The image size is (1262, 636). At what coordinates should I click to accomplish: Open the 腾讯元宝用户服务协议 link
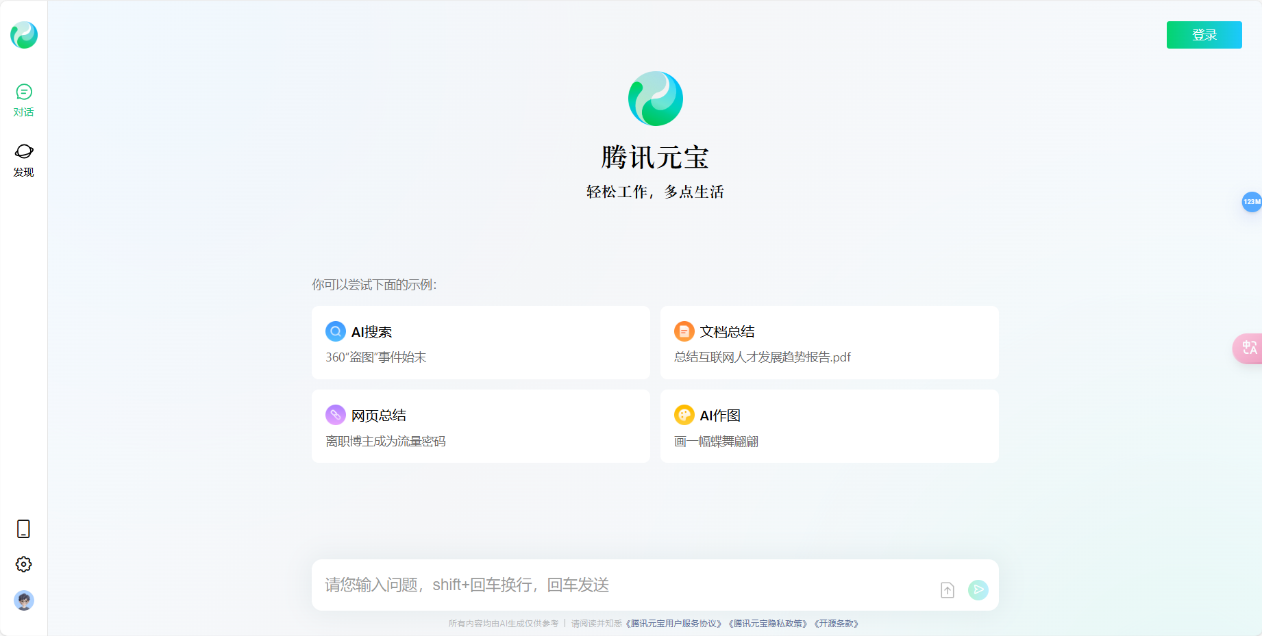(673, 624)
